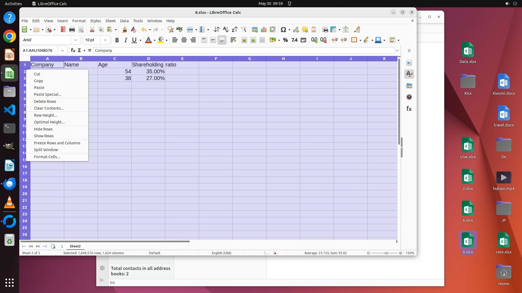Click the AutoFilter funnel icon
The height and width of the screenshot is (293, 522).
[x=244, y=30]
